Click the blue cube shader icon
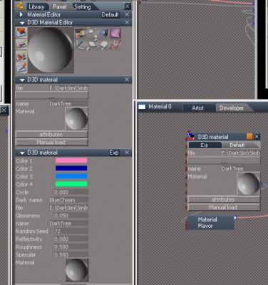 103,33
